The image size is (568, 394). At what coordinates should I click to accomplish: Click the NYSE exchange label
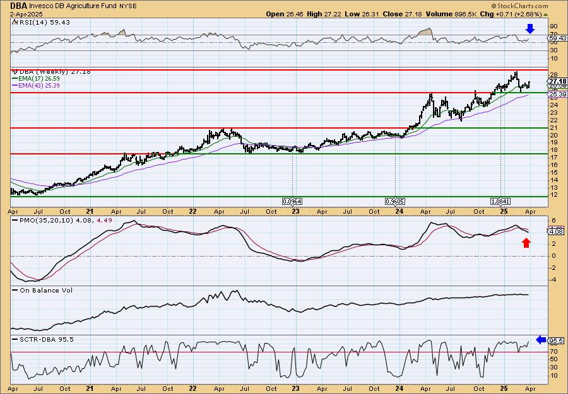click(x=128, y=6)
